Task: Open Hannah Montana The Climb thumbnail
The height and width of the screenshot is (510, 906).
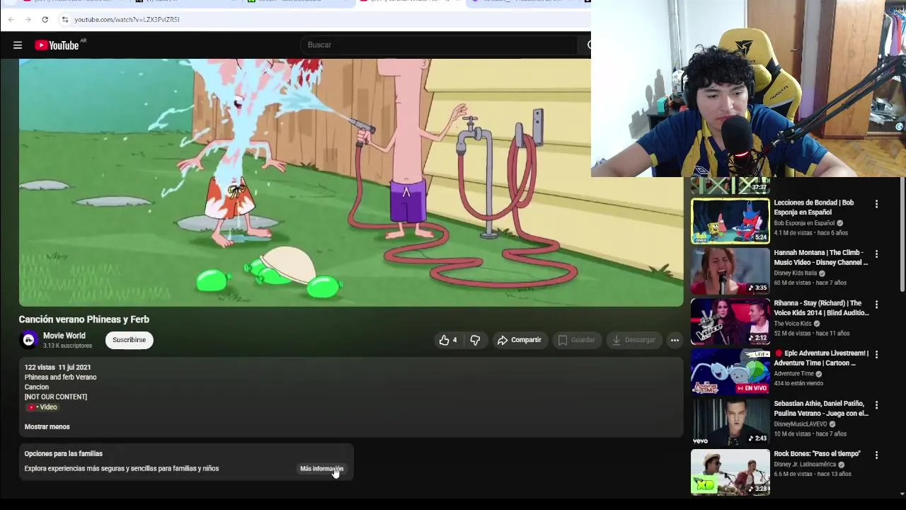Action: (x=730, y=271)
